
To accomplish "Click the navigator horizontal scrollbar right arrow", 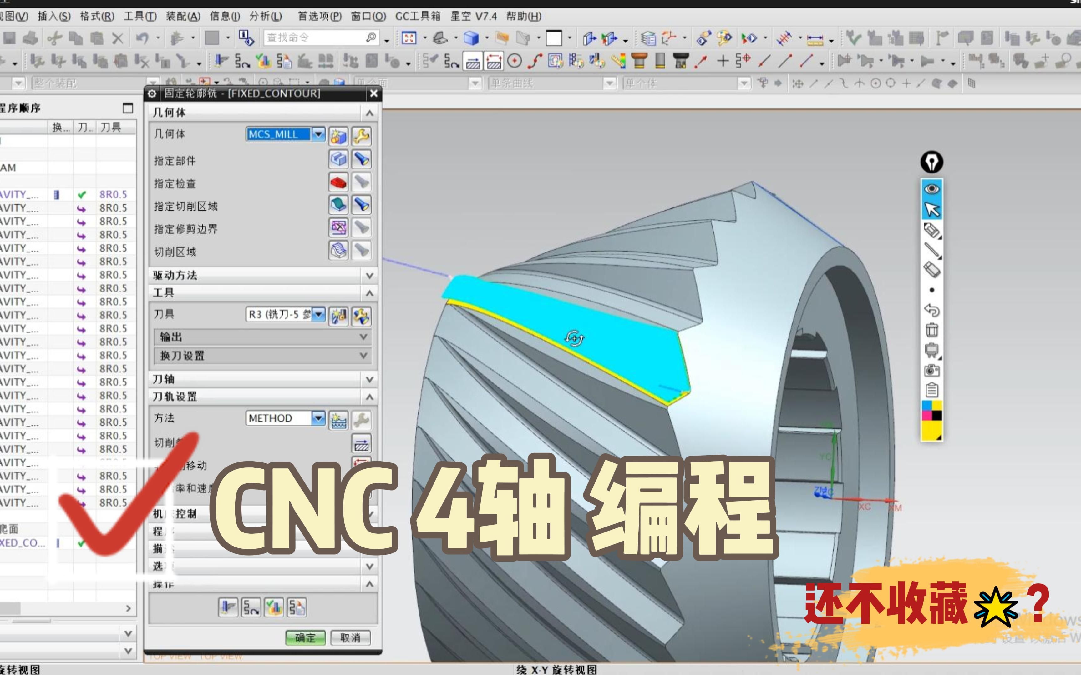I will coord(128,608).
